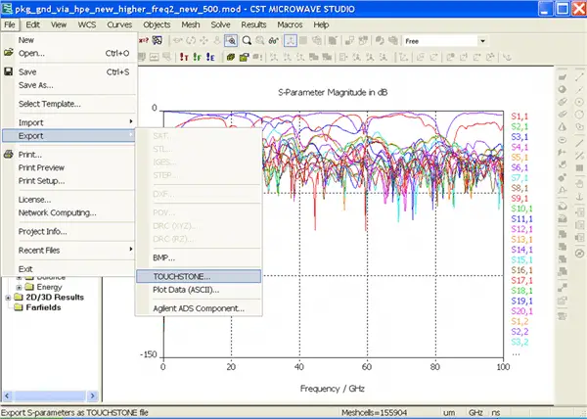Click the binoculars view icon
Image resolution: width=587 pixels, height=419 pixels.
pos(274,40)
